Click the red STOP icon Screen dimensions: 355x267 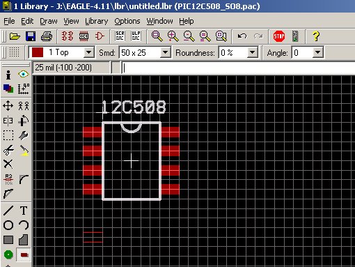click(279, 36)
